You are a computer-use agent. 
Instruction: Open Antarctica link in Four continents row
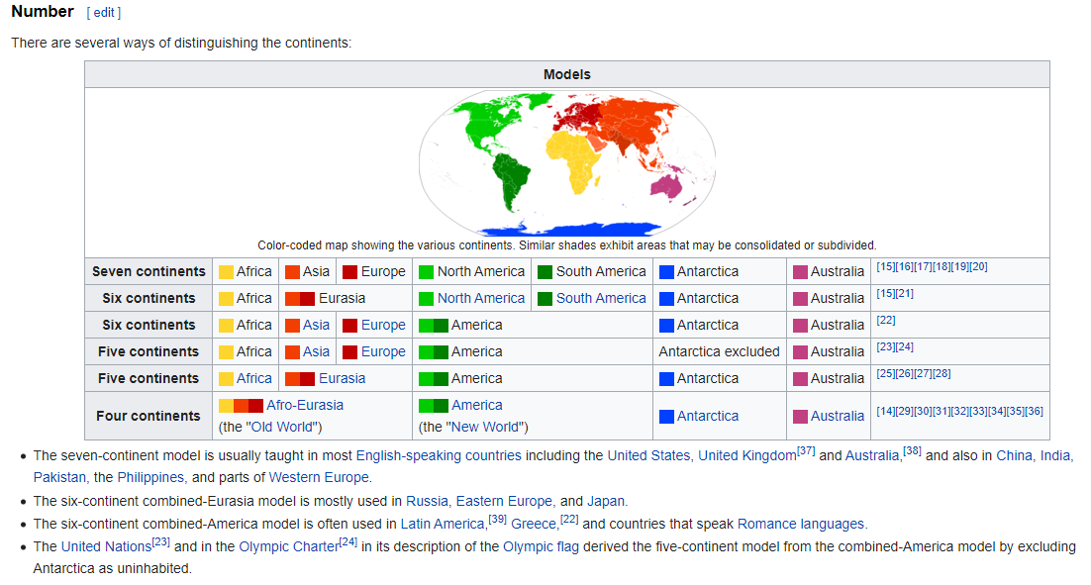[707, 417]
